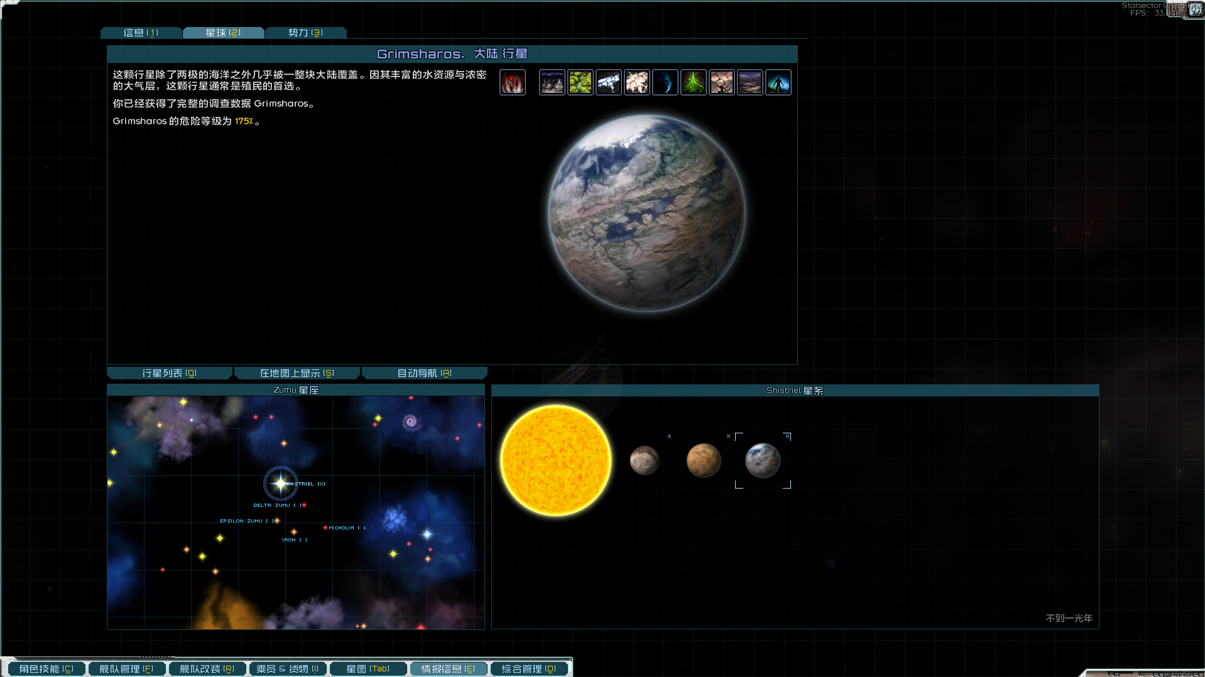1205x677 pixels.
Task: Open the 行星列表 [Q] planet list
Action: click(170, 373)
